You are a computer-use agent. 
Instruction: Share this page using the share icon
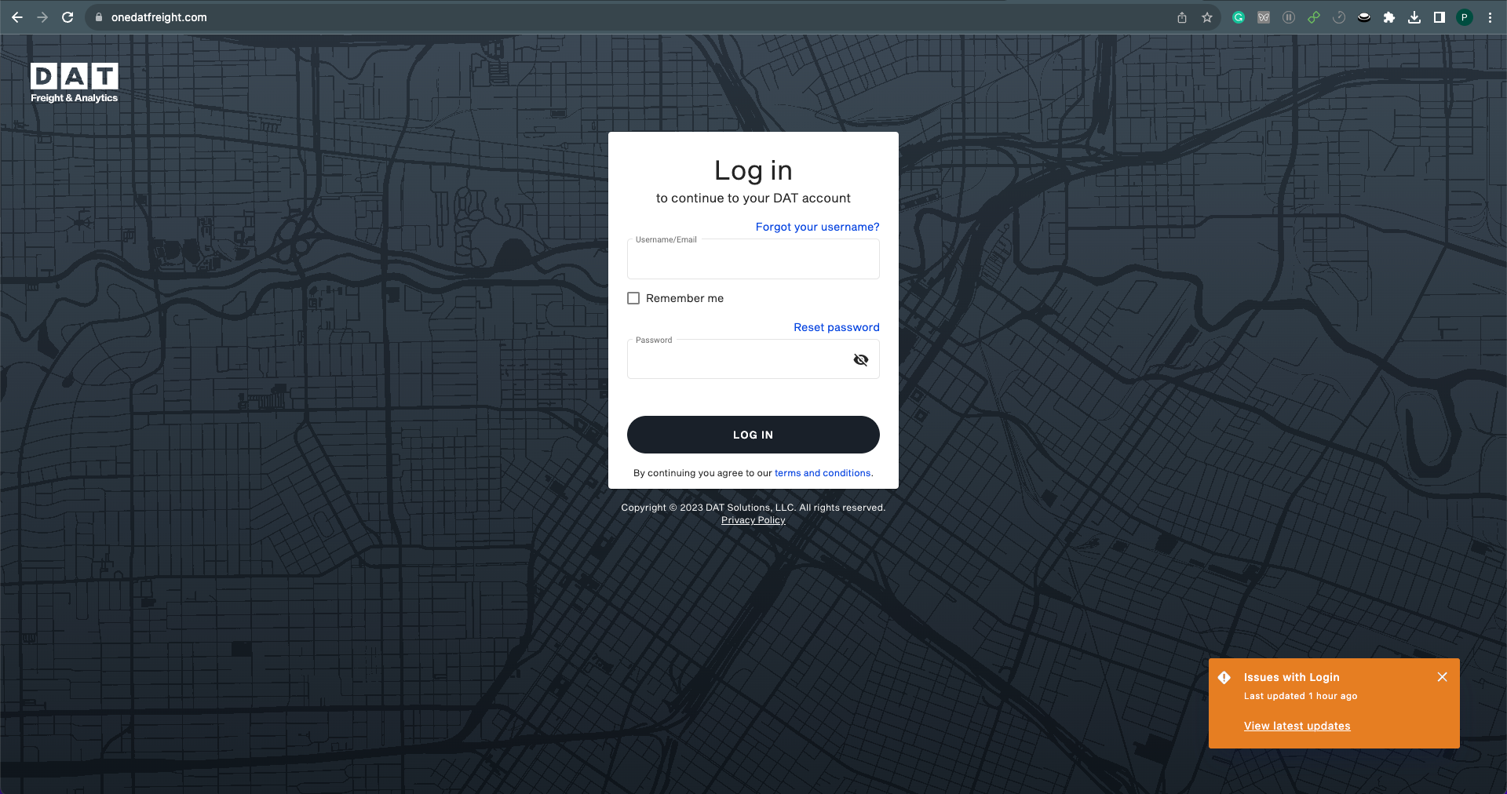(x=1182, y=17)
